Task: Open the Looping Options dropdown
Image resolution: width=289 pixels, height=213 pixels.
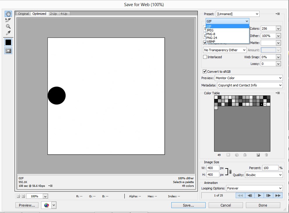Action: [x=254, y=188]
